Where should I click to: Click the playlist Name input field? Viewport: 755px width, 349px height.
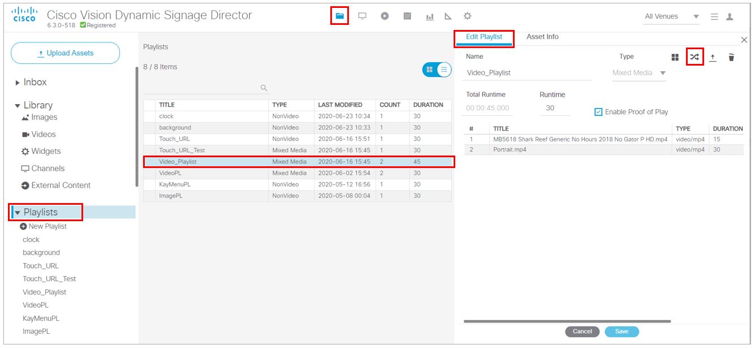coord(529,73)
